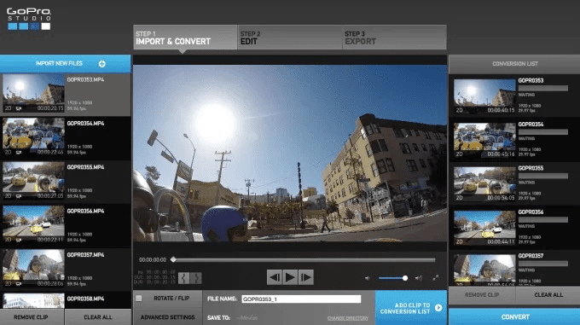This screenshot has height=325, width=580.
Task: Open Step 1 Import & Convert tab
Action: pos(185,38)
